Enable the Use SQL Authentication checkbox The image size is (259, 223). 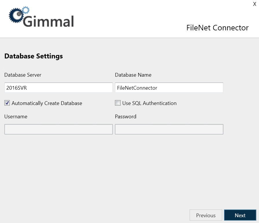pos(118,103)
